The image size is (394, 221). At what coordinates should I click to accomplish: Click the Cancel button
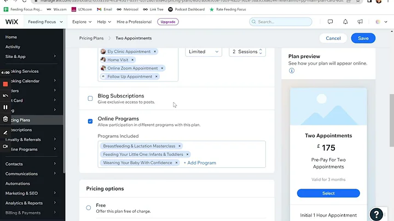click(333, 38)
